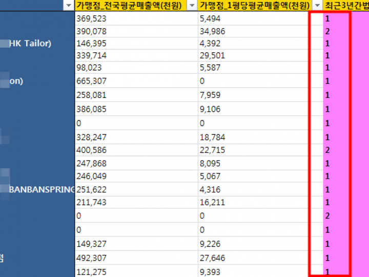Image resolution: width=369 pixels, height=277 pixels.
Task: Click the cell containing 369,523
Action: 136,18
